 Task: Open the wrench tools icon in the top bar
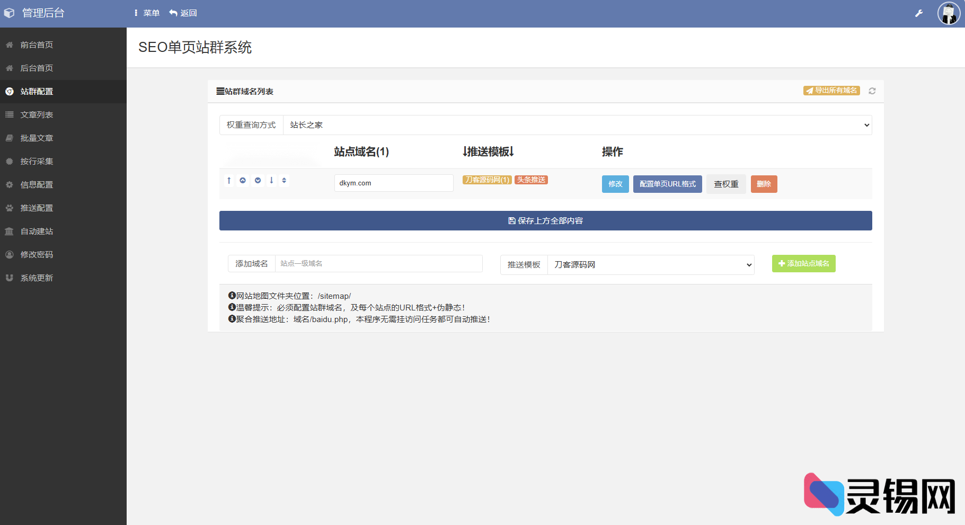(x=919, y=13)
